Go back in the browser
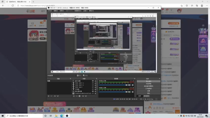 (3, 6)
